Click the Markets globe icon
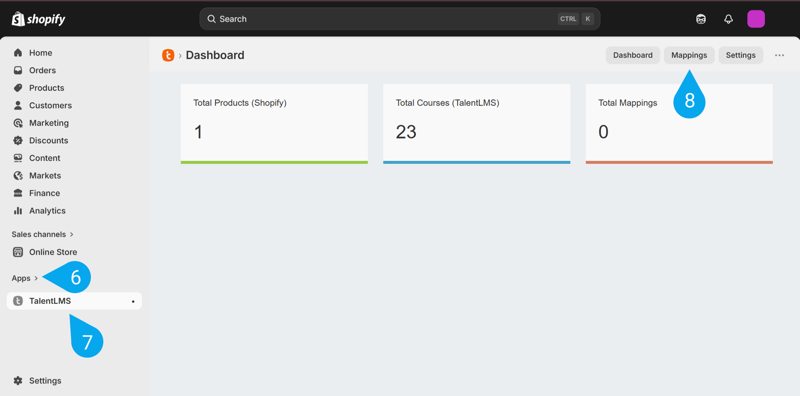The height and width of the screenshot is (396, 800). click(18, 175)
